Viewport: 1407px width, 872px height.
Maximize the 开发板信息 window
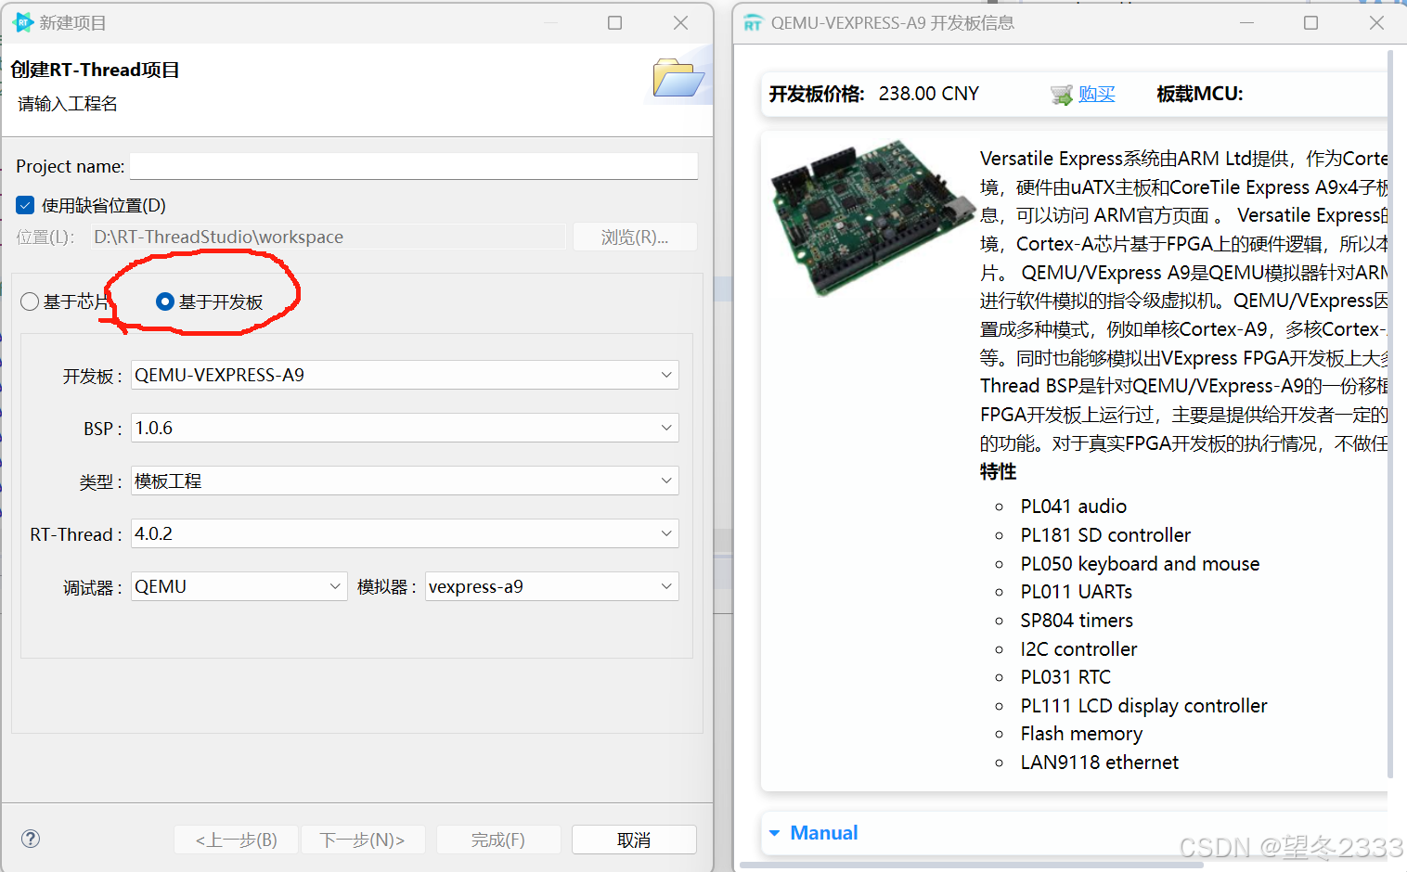point(1310,22)
